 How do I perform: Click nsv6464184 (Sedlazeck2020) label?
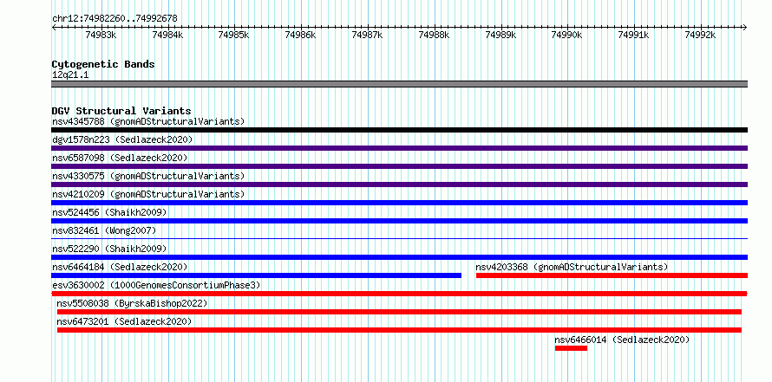pyautogui.click(x=120, y=267)
